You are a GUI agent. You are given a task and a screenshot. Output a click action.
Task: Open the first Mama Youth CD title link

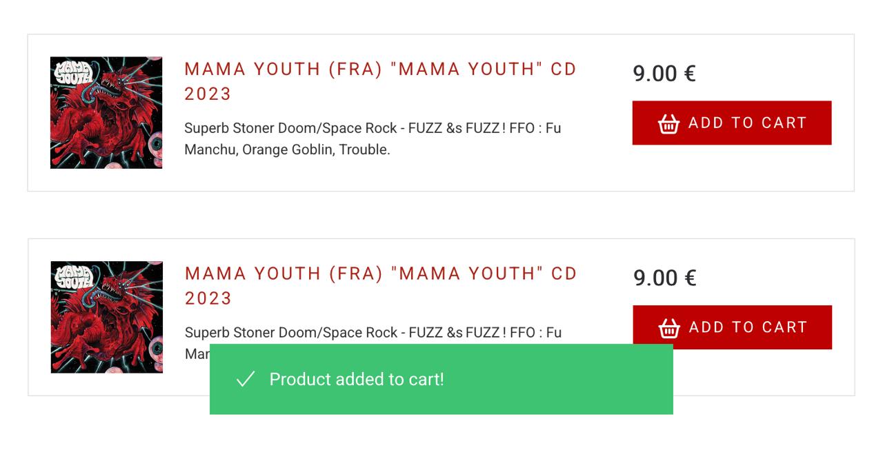coord(380,70)
